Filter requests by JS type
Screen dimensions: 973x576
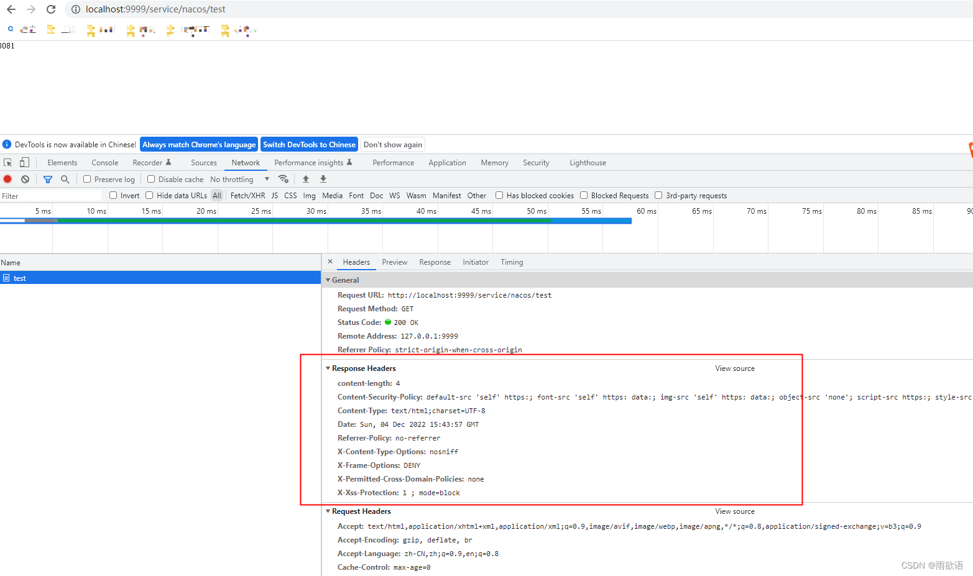[x=275, y=196]
